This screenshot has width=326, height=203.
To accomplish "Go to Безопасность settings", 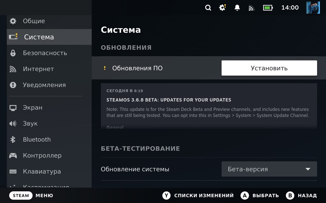I will coord(49,53).
